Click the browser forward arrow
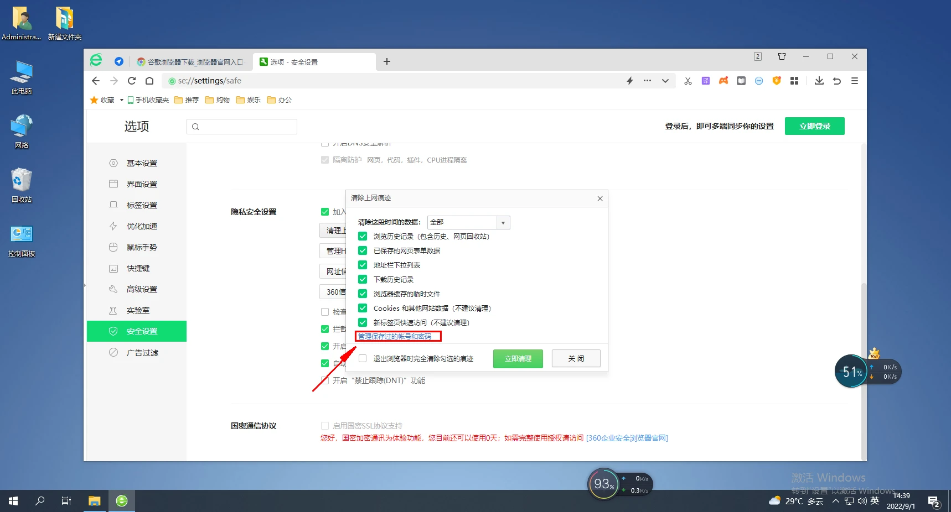The height and width of the screenshot is (512, 951). (x=114, y=81)
